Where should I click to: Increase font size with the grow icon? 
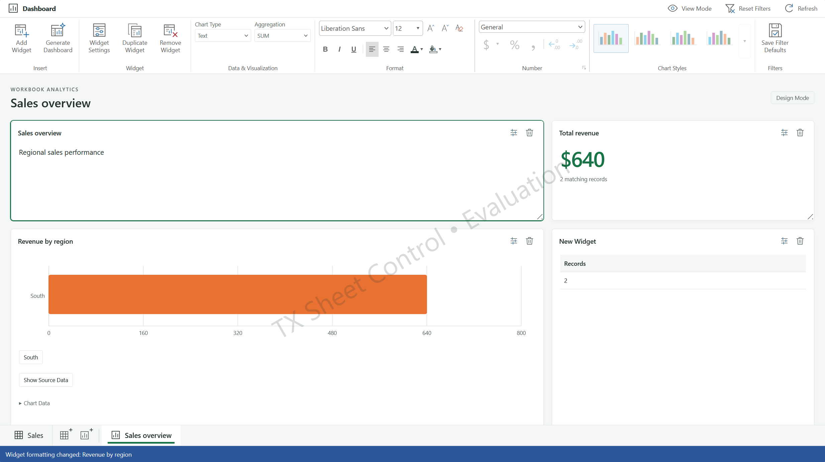(431, 28)
